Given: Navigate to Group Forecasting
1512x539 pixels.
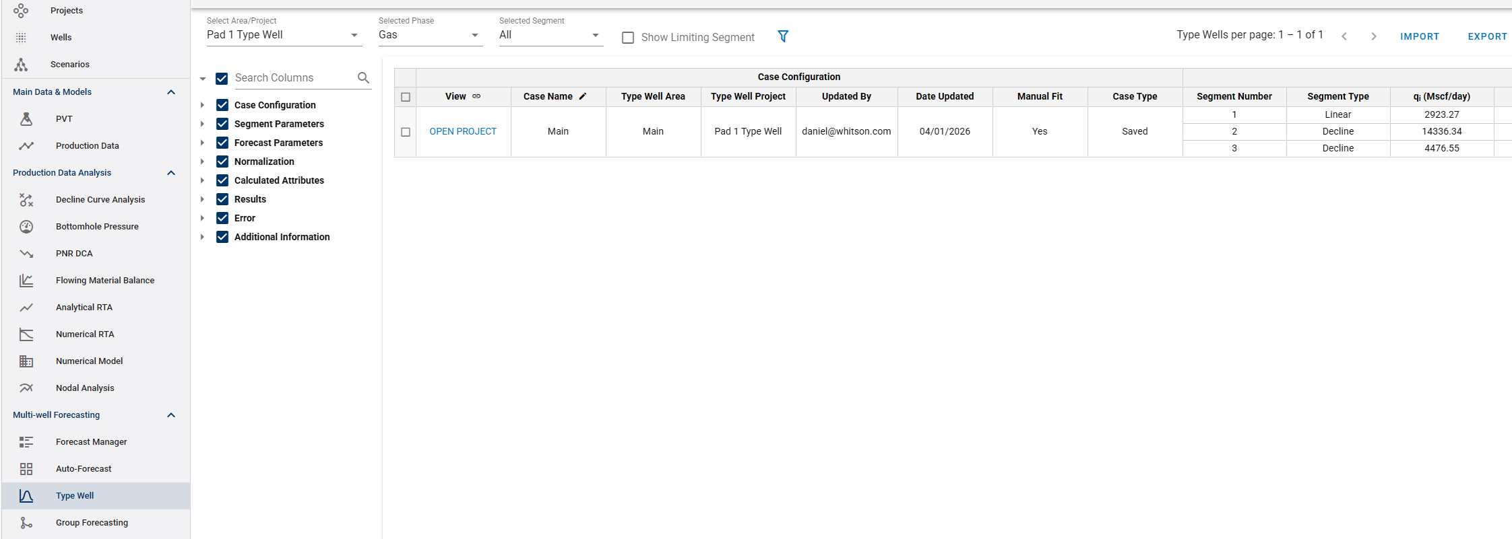Looking at the screenshot, I should [92, 523].
